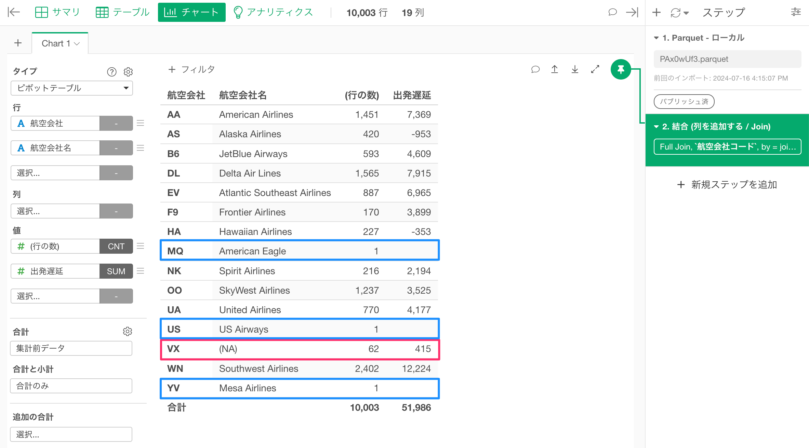Image resolution: width=809 pixels, height=448 pixels.
Task: Click the (NA) cell in VX row
Action: (228, 349)
